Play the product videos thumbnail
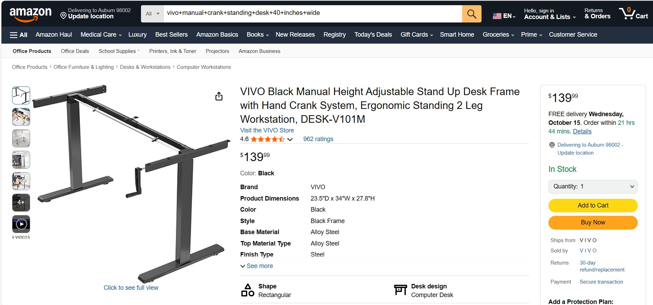Screen dimensions: 653x305 [21, 224]
